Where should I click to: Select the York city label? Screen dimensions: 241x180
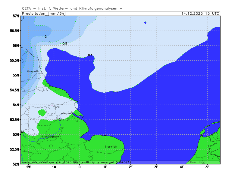pos(56,107)
